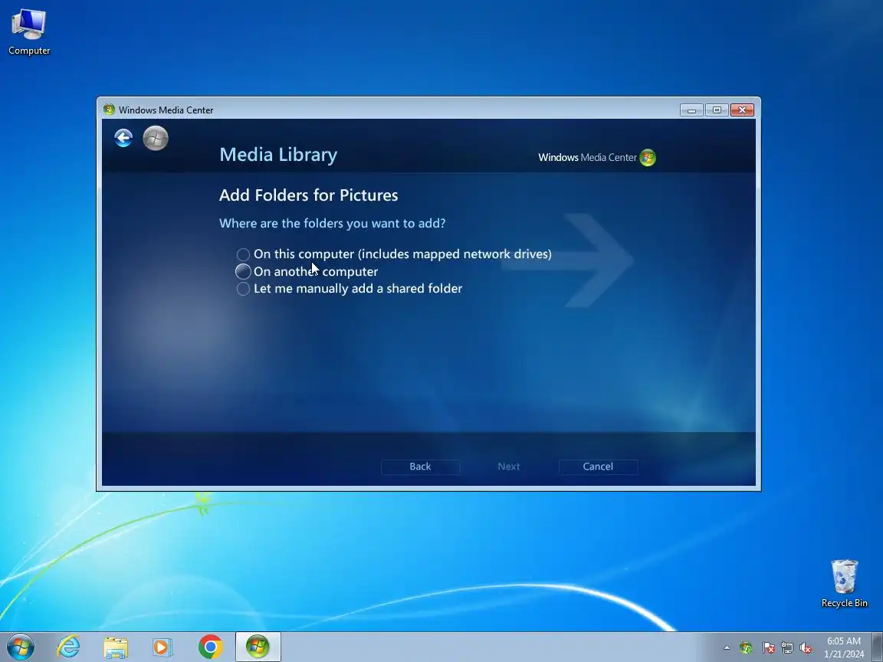Cancel the Add Folders wizard
Screen dimensions: 883x662
click(598, 467)
